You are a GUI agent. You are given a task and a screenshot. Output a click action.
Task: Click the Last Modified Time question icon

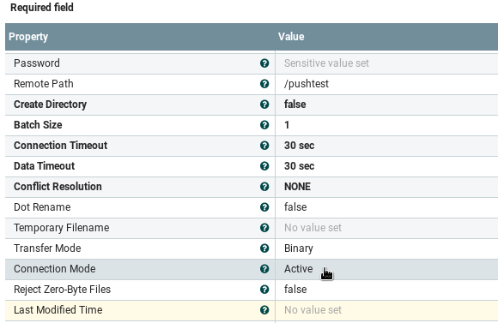coord(264,310)
